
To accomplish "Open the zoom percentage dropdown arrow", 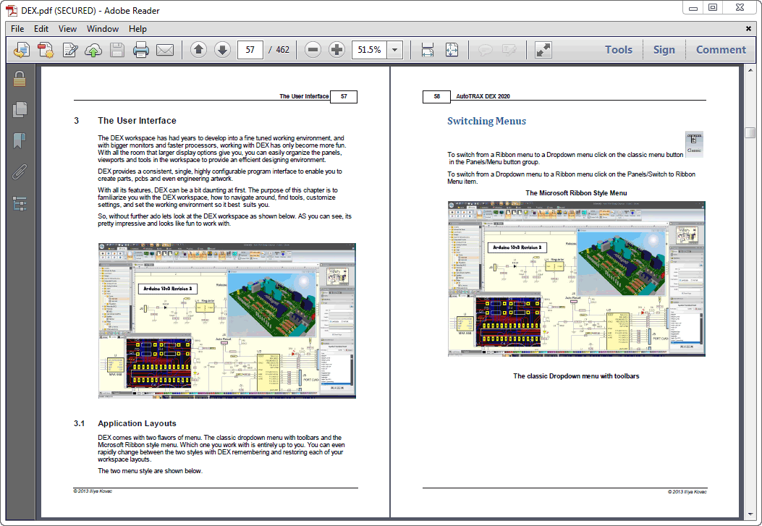I will pyautogui.click(x=394, y=50).
